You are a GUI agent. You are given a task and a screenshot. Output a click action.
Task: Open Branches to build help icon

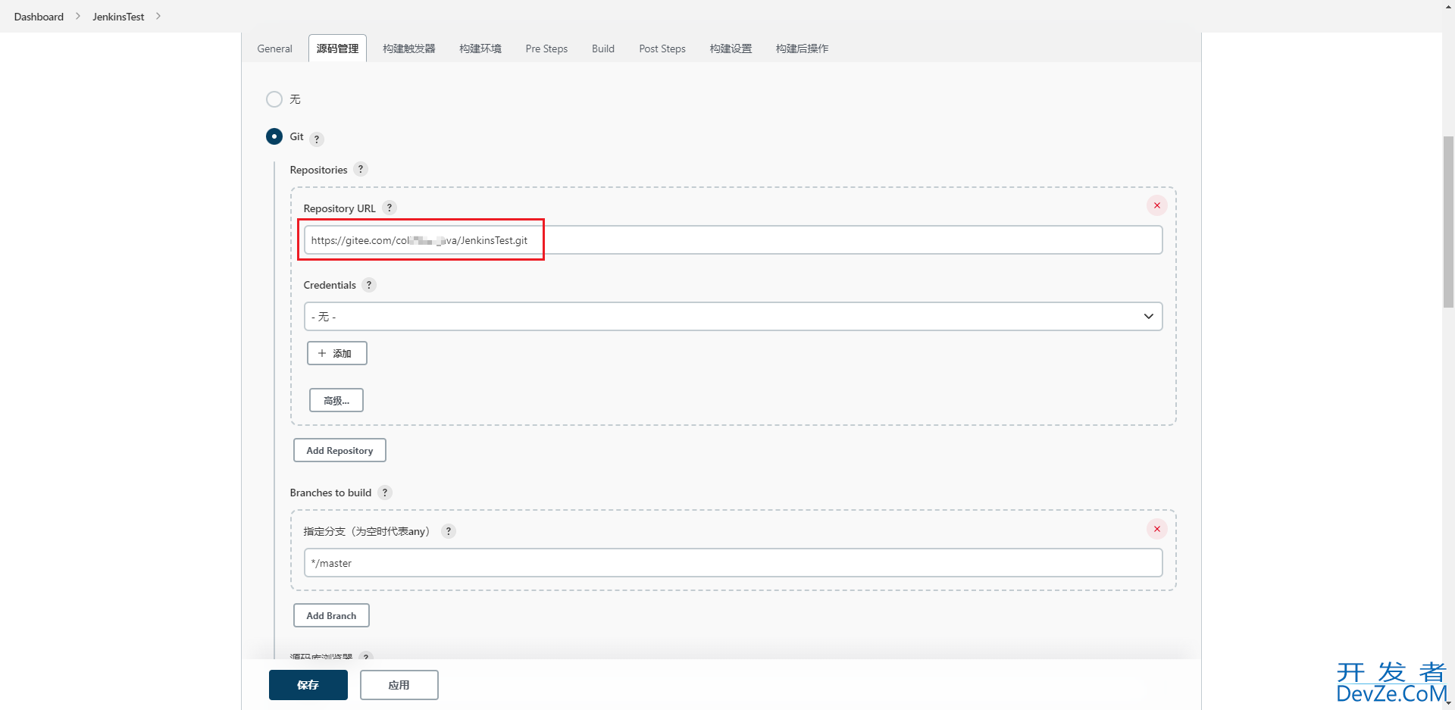tap(385, 493)
